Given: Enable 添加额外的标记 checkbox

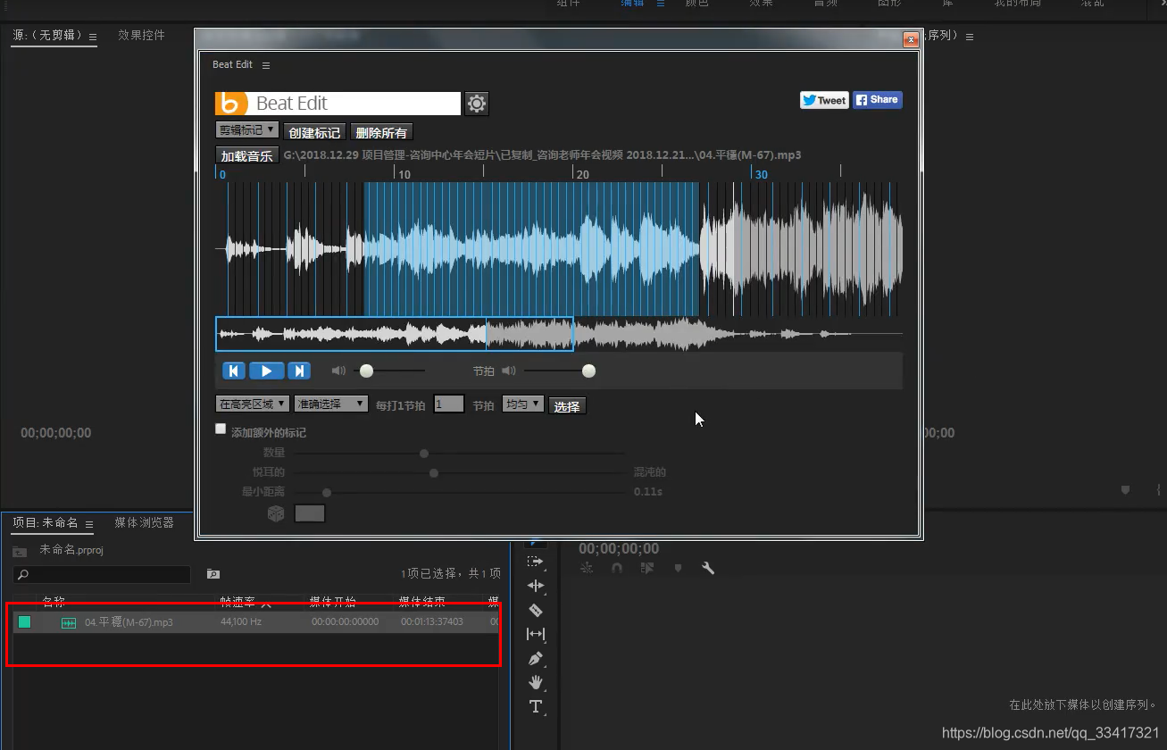Looking at the screenshot, I should tap(221, 429).
